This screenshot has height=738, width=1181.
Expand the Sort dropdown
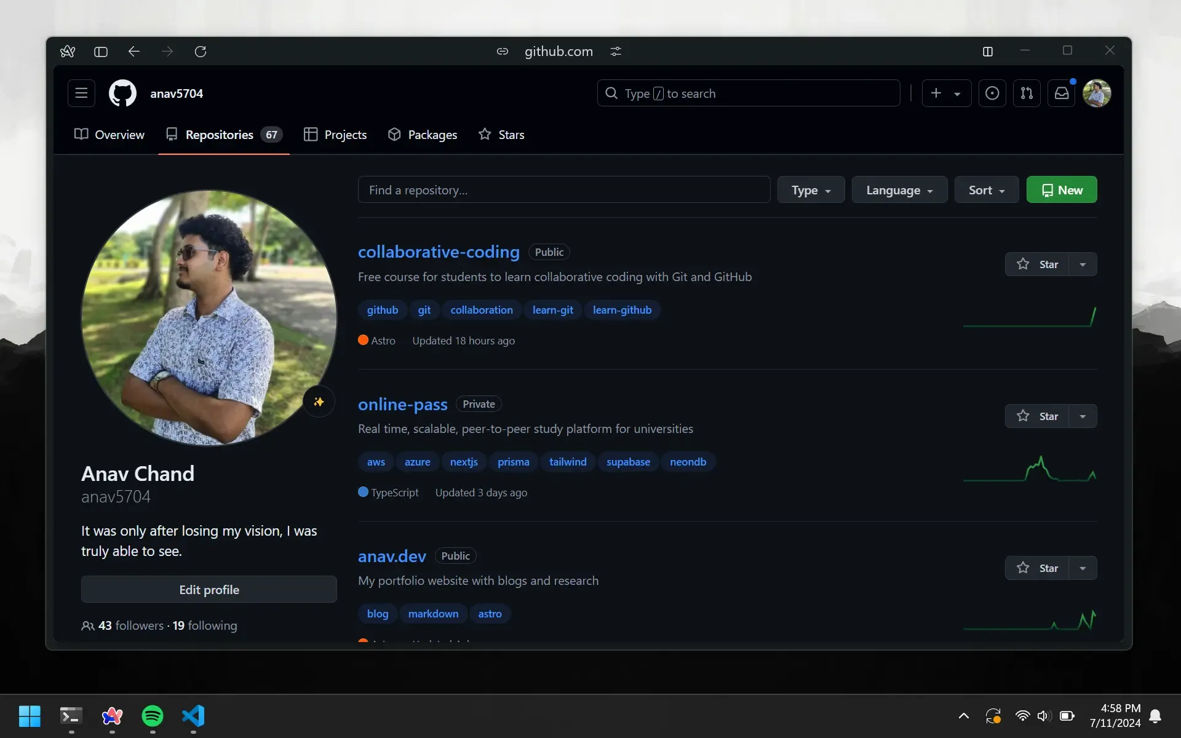[x=987, y=190]
